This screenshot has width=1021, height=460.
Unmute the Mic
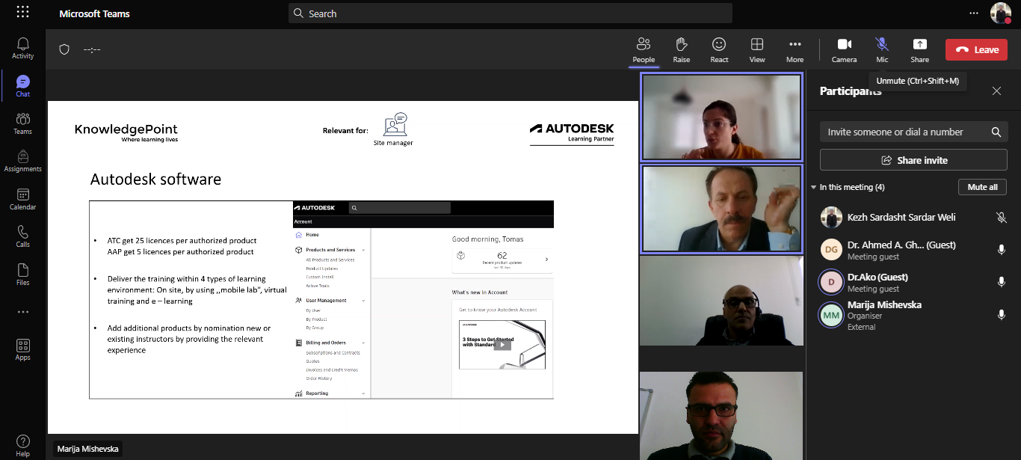(882, 50)
